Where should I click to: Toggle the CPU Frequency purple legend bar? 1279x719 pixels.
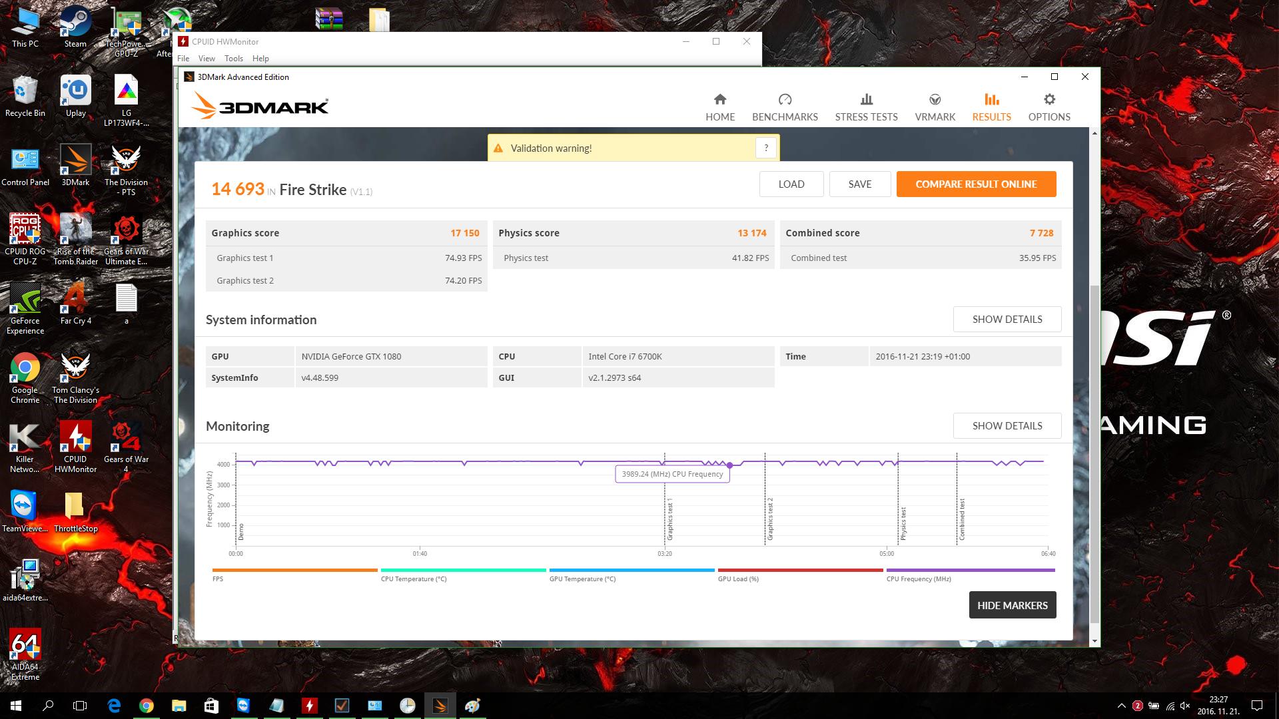[971, 571]
